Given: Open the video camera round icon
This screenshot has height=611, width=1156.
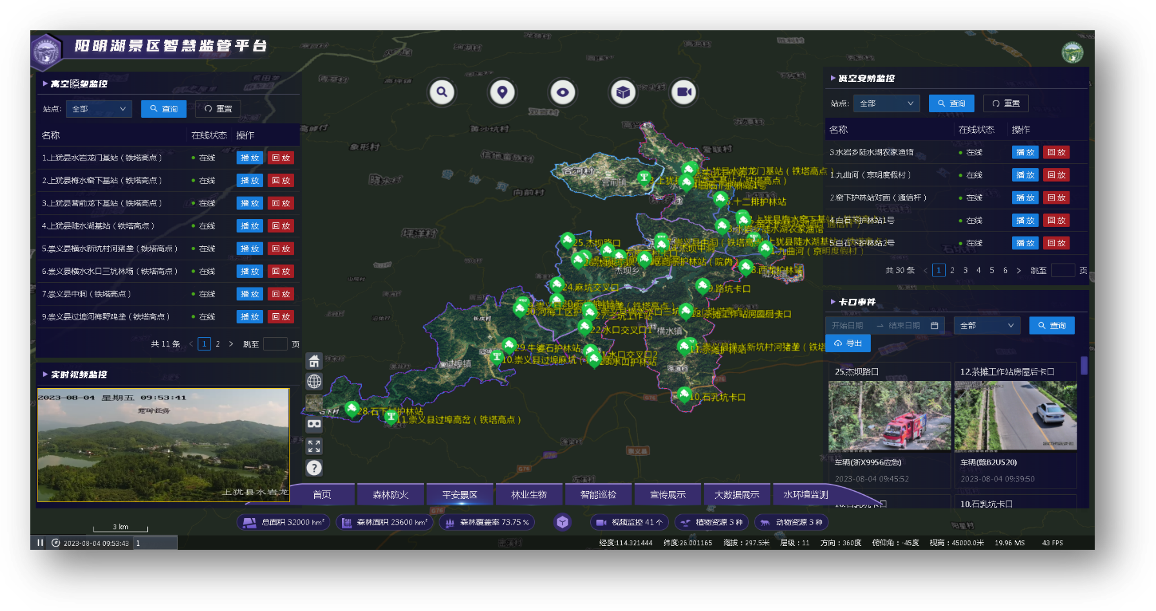Looking at the screenshot, I should [684, 92].
